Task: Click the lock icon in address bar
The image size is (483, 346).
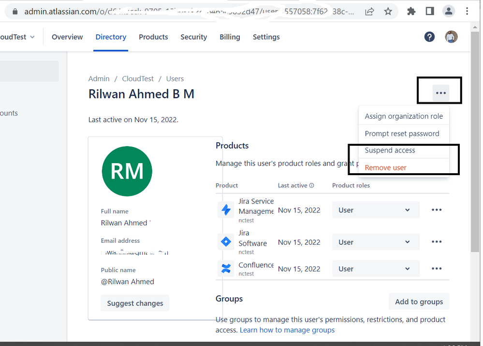Action: coord(15,12)
